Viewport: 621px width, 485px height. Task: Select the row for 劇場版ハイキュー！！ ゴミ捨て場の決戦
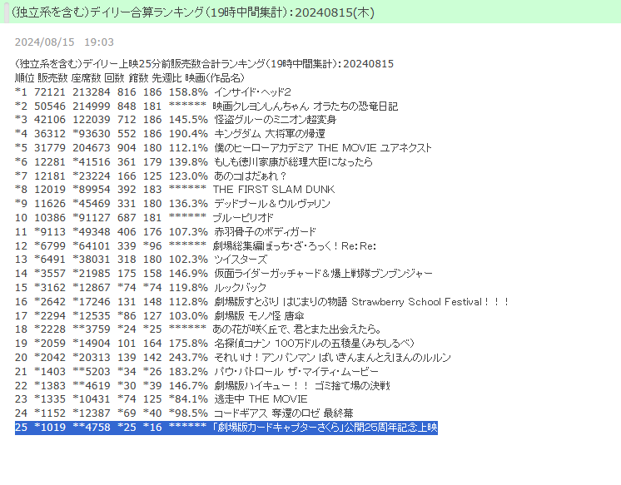tap(202, 386)
